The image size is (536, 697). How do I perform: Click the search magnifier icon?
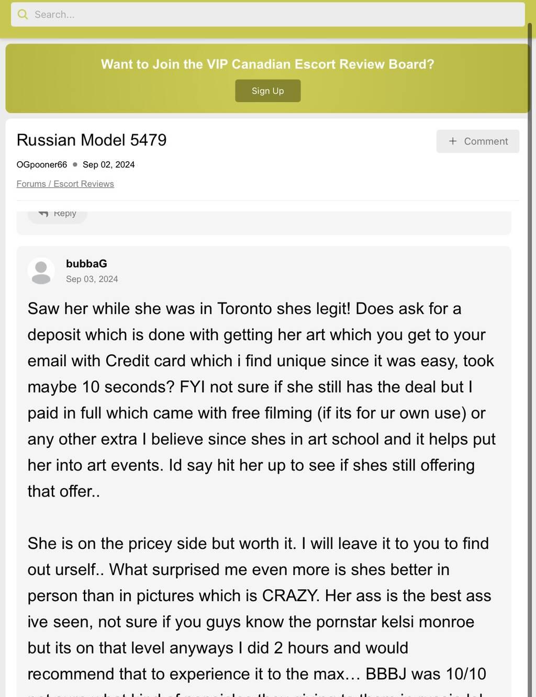pyautogui.click(x=23, y=15)
